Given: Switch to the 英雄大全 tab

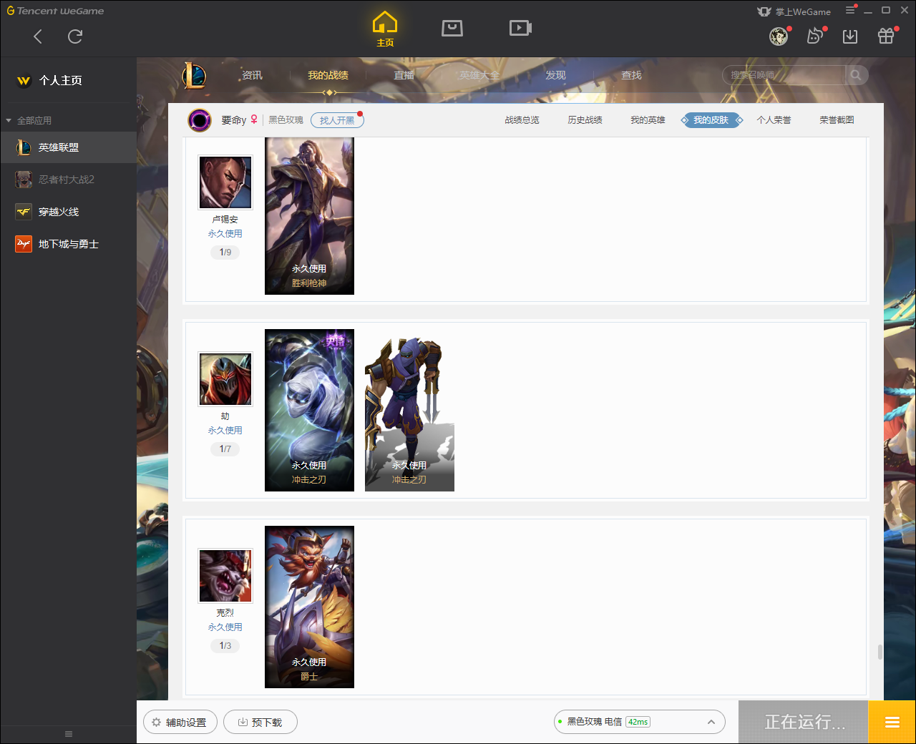Looking at the screenshot, I should coord(479,75).
